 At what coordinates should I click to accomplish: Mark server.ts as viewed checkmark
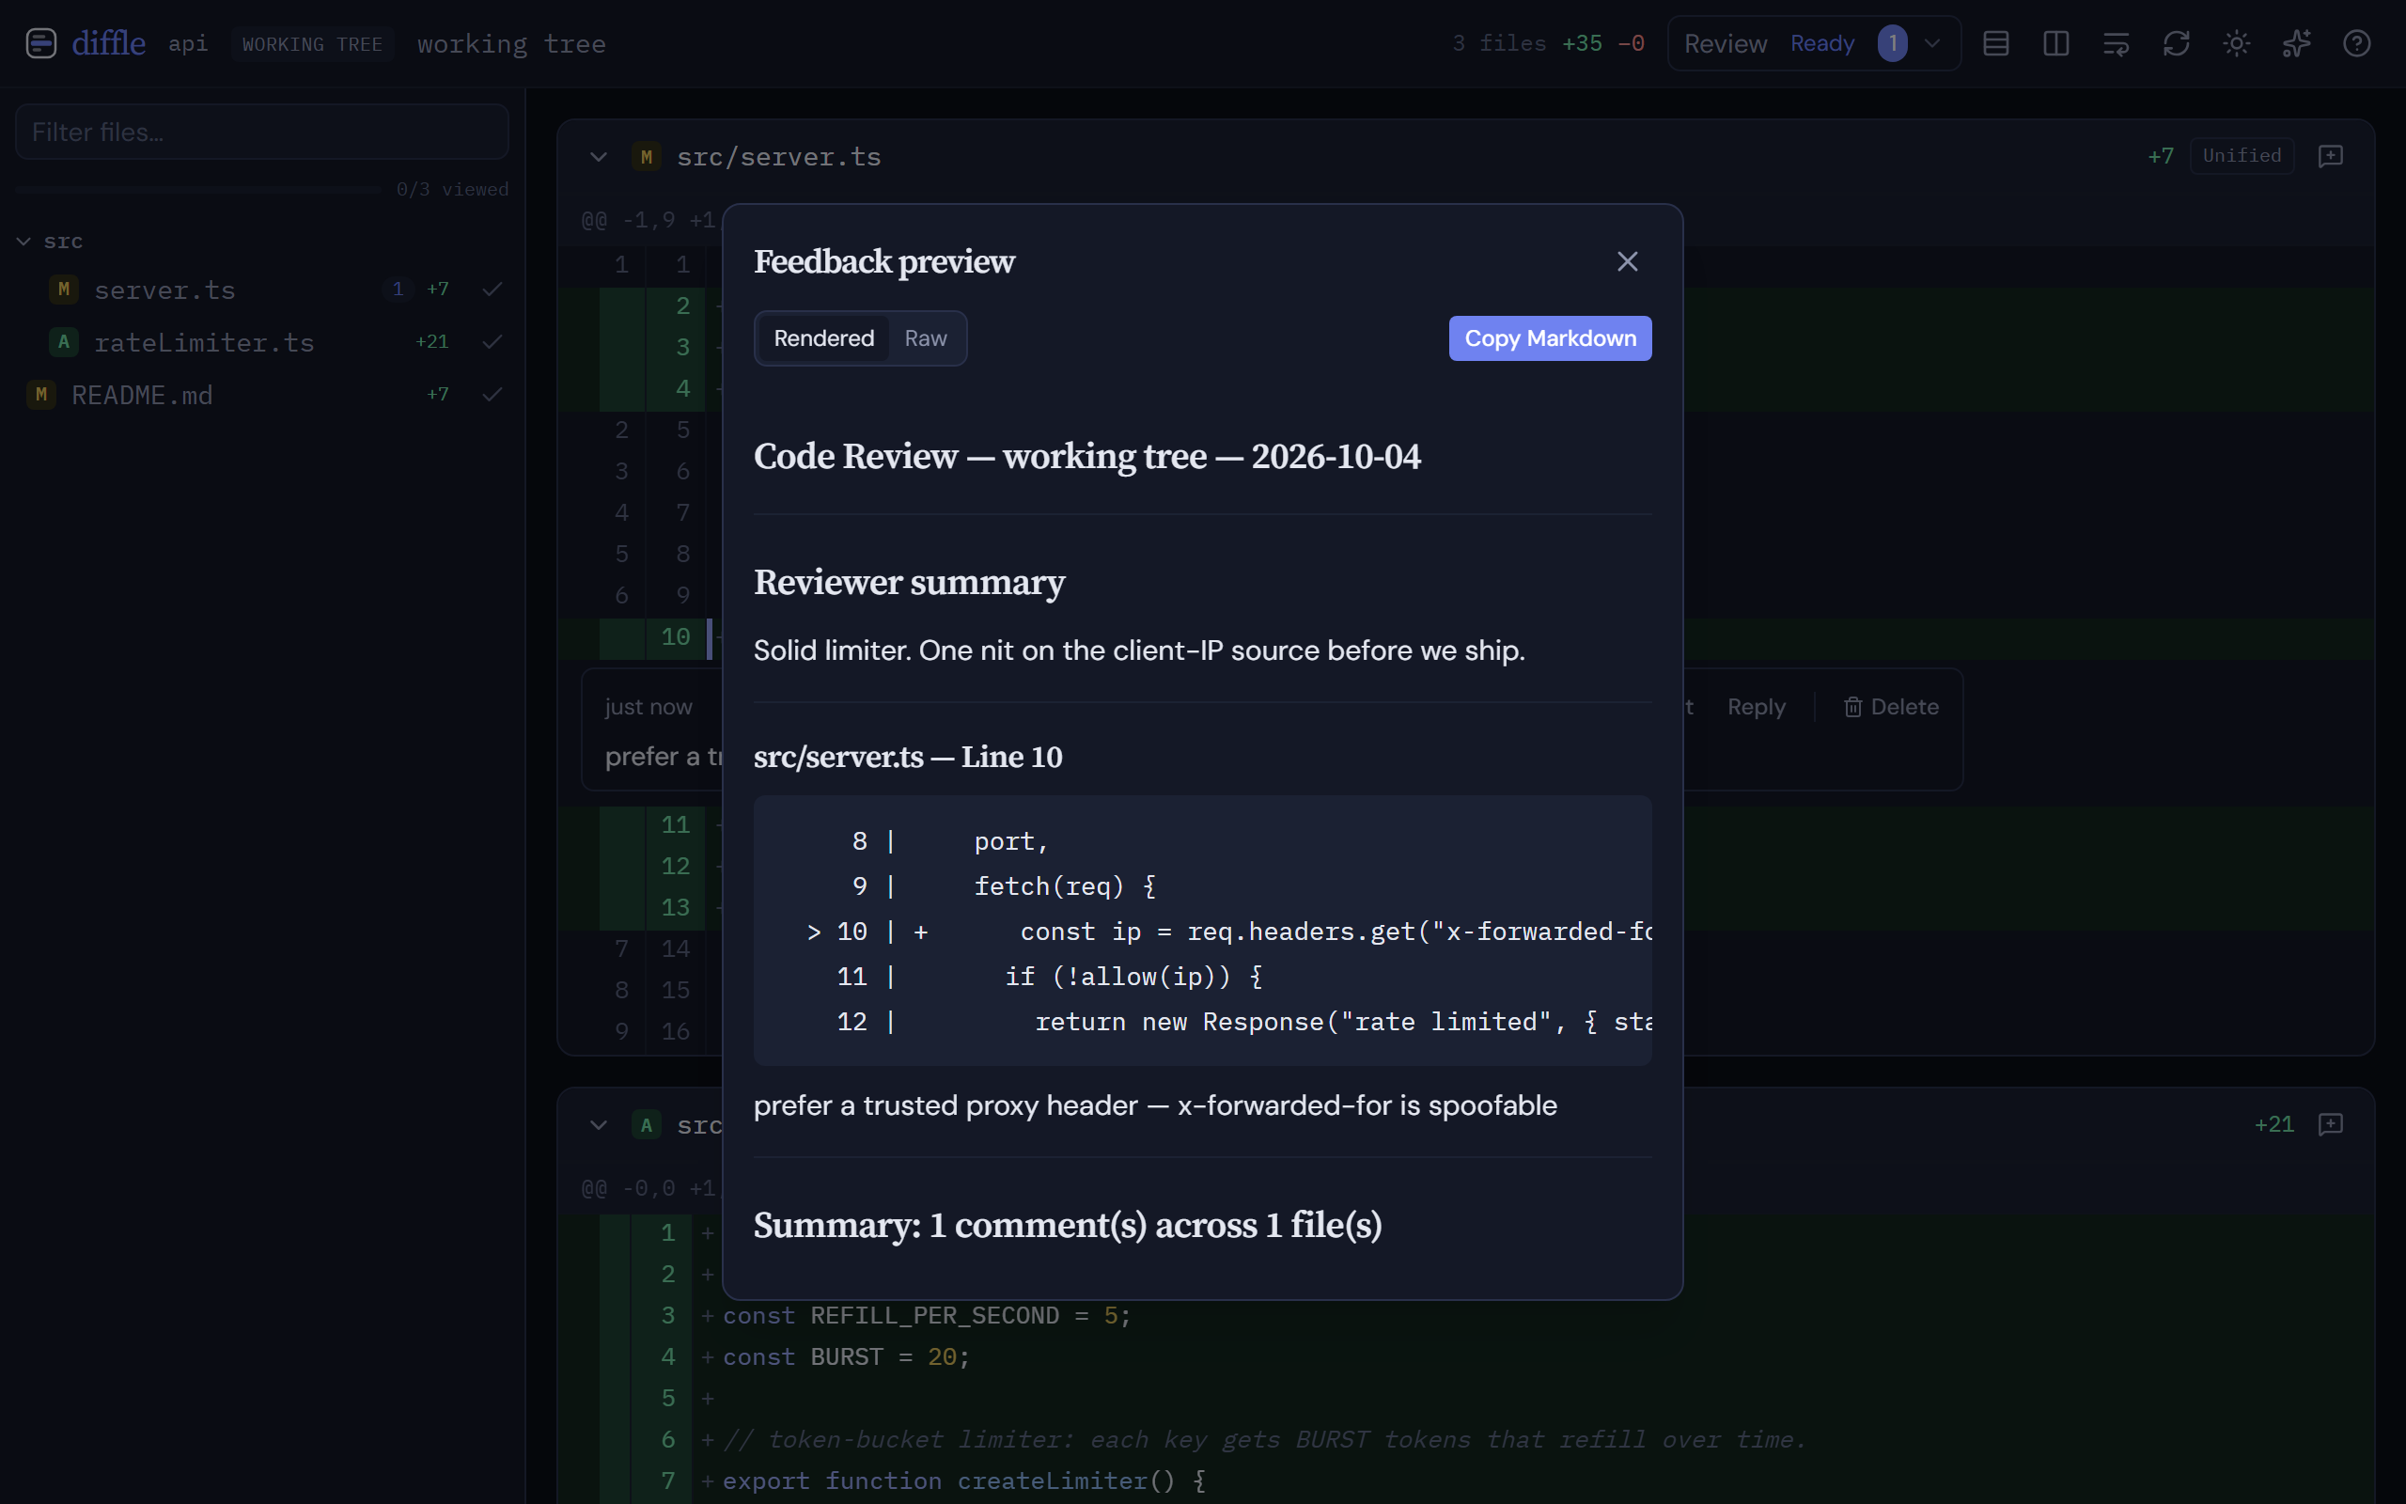(x=492, y=290)
